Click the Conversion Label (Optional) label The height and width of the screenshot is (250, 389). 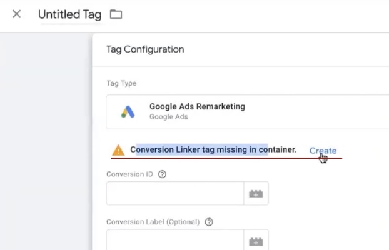tap(153, 222)
